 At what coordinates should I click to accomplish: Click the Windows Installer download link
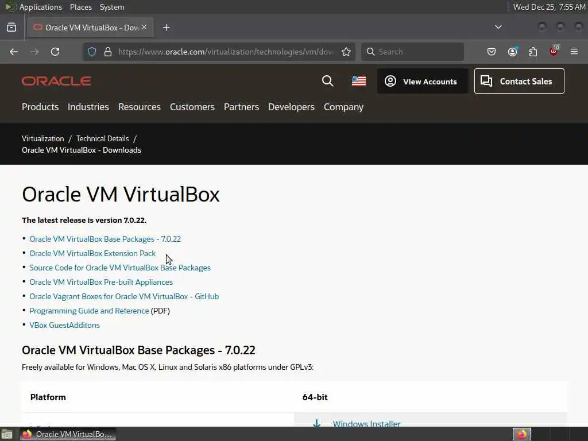(x=366, y=423)
